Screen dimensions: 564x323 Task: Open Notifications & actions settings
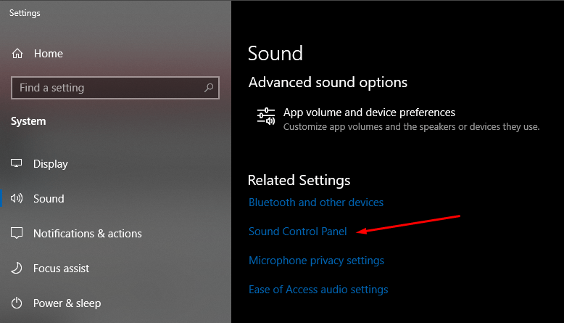[87, 234]
